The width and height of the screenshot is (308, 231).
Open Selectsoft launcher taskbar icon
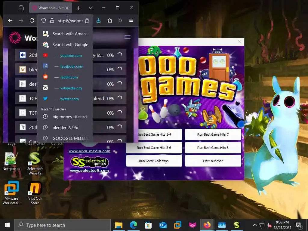(x=236, y=225)
